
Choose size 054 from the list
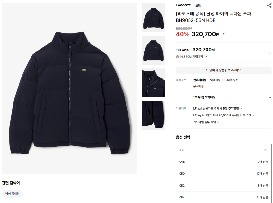(224, 198)
